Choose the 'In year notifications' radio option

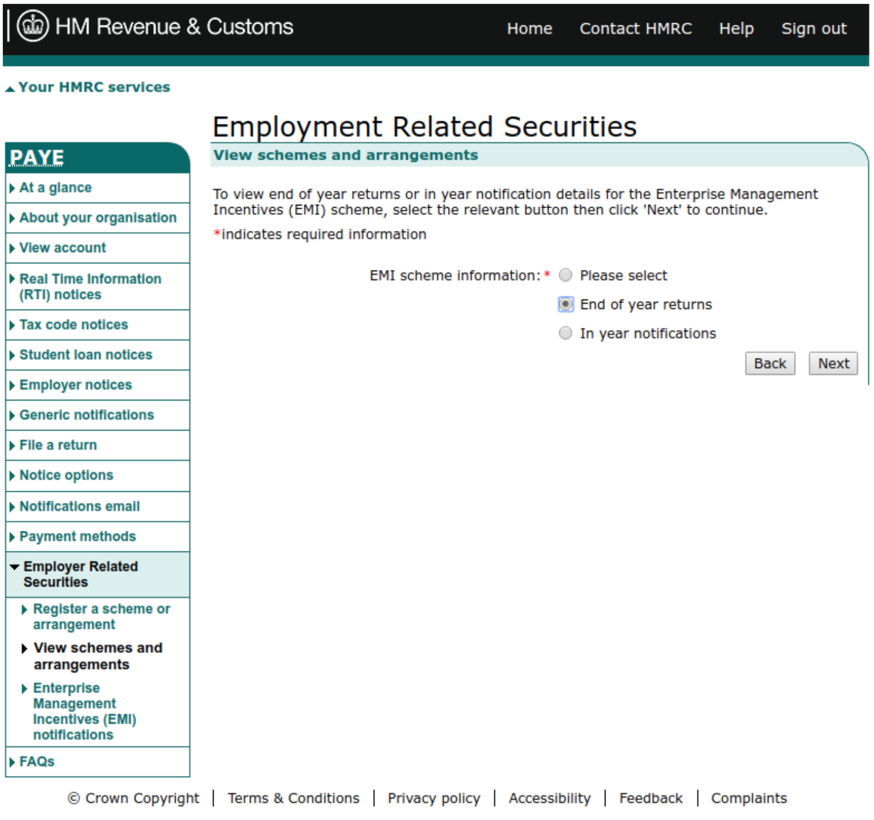pyautogui.click(x=565, y=333)
